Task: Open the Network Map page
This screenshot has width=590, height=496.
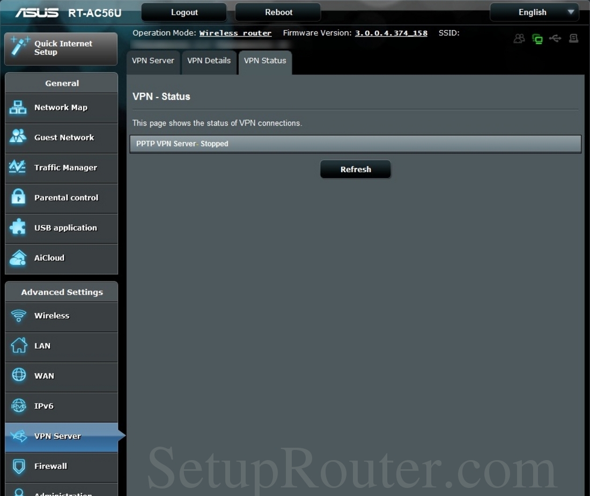Action: pyautogui.click(x=61, y=108)
